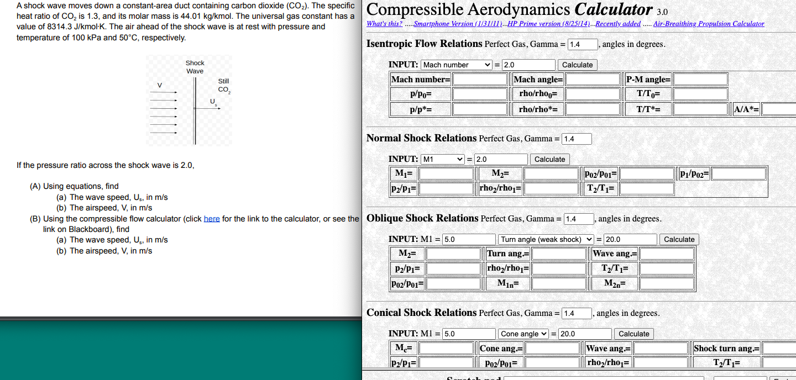796x380 pixels.
Task: Click Oblique Shock Gamma input field
Action: coord(579,219)
